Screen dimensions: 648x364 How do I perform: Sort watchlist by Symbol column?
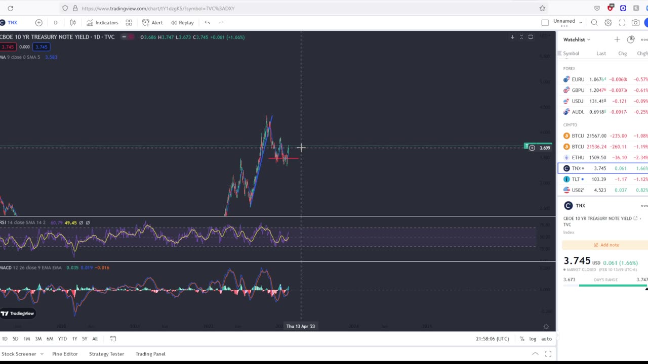click(571, 54)
